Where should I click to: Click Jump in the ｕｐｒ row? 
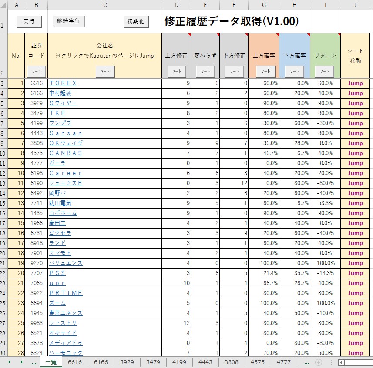point(356,283)
